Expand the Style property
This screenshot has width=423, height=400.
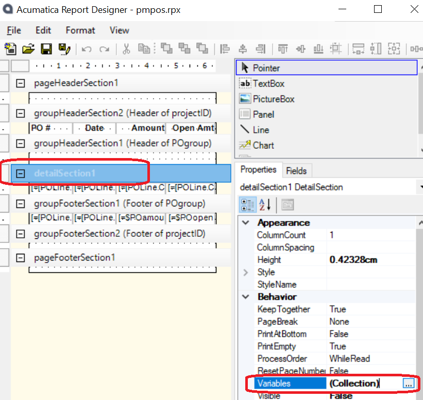pos(245,272)
